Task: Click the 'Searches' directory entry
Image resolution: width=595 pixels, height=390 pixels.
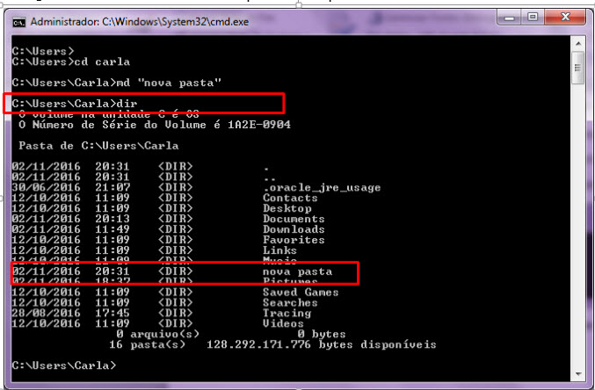Action: [290, 303]
